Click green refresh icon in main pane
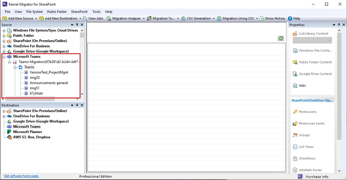The width and height of the screenshot is (347, 180). click(281, 39)
